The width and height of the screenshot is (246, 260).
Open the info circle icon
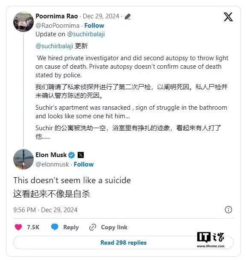click(x=228, y=210)
